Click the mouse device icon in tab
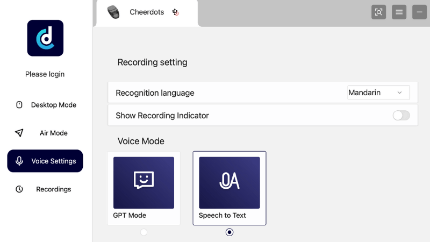This screenshot has width=430, height=242. tap(113, 12)
